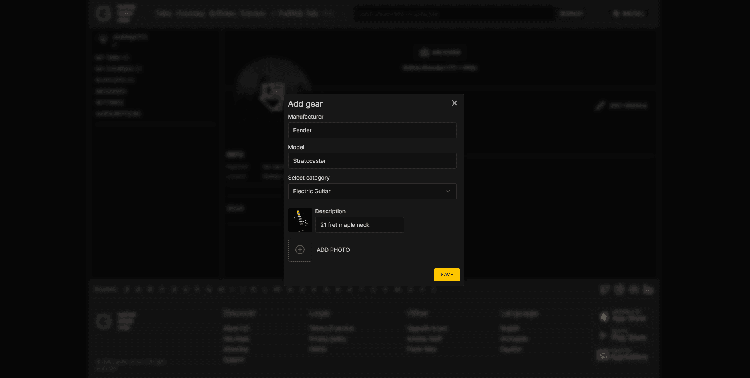Open the Select category dropdown
The width and height of the screenshot is (750, 378).
click(372, 191)
